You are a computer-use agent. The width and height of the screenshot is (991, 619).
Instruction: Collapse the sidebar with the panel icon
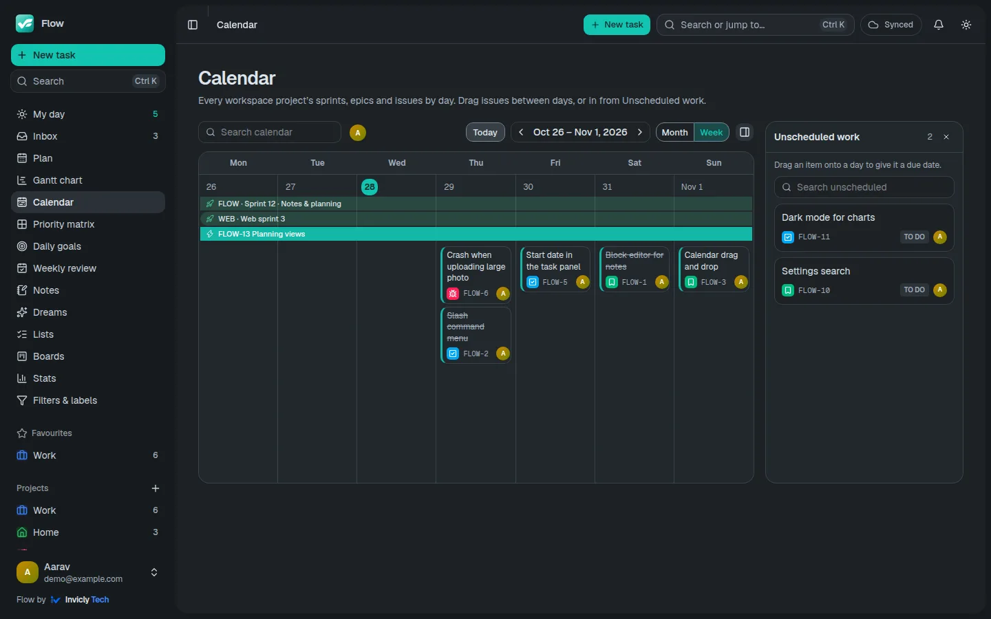193,25
